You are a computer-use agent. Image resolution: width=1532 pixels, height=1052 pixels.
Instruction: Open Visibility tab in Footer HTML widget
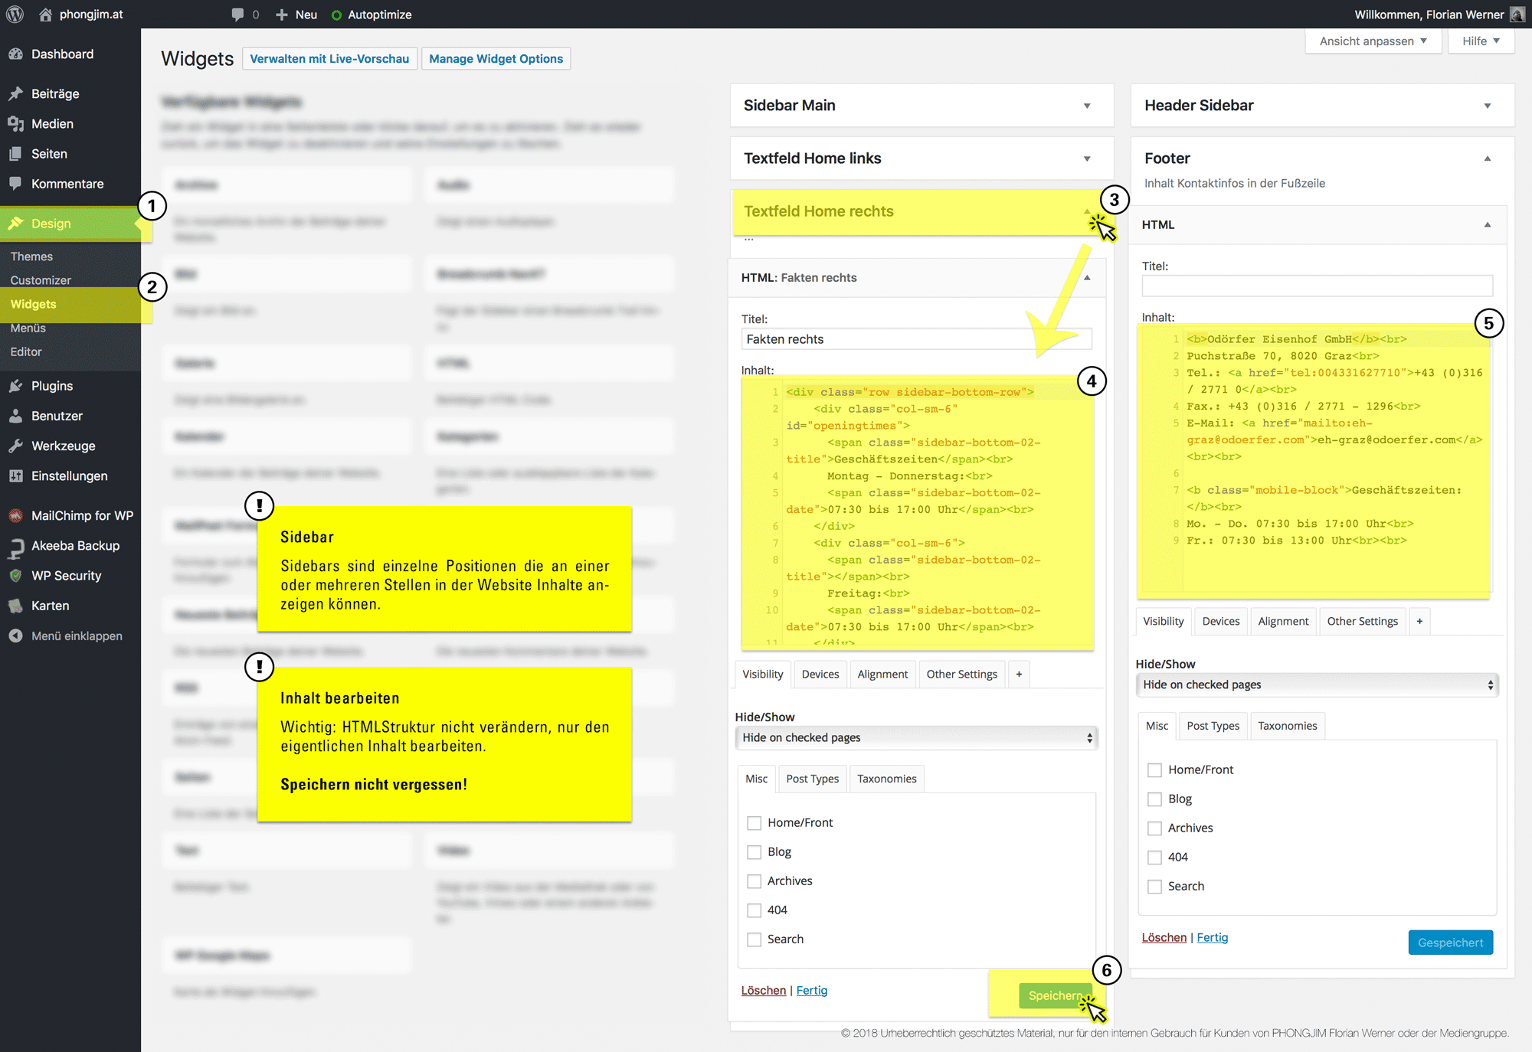(1164, 621)
